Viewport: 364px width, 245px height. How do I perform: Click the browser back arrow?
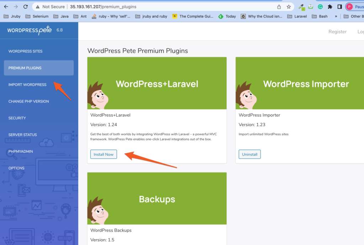[x=6, y=7]
